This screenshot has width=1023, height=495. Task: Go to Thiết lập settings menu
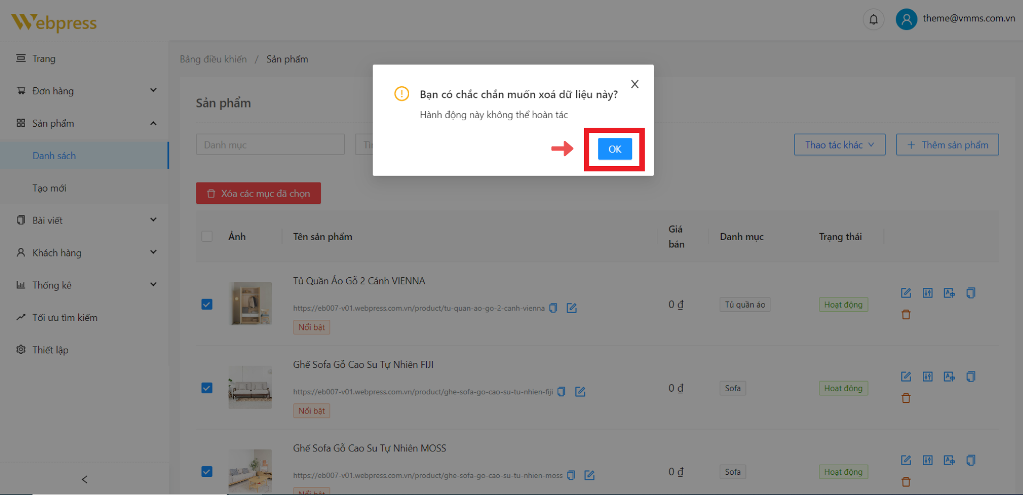click(50, 350)
